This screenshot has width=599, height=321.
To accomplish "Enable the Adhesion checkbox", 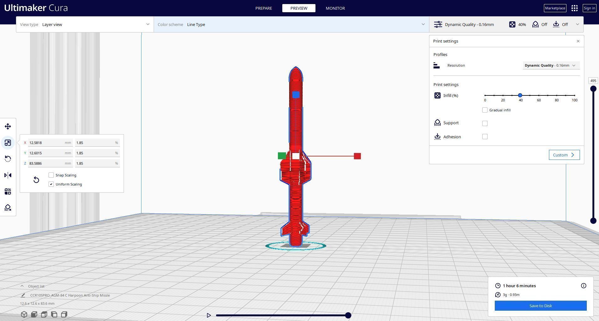I will 485,137.
